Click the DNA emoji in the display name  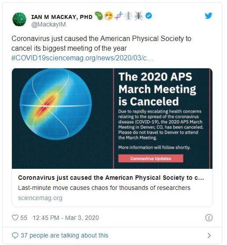[119, 16]
